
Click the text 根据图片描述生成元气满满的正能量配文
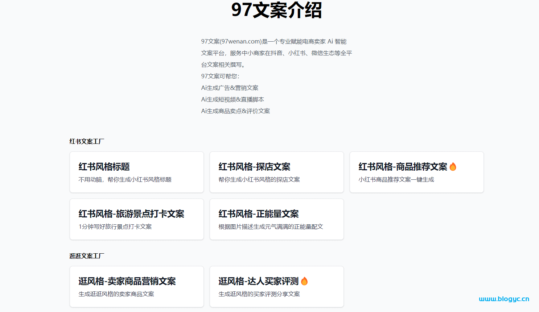(x=271, y=226)
